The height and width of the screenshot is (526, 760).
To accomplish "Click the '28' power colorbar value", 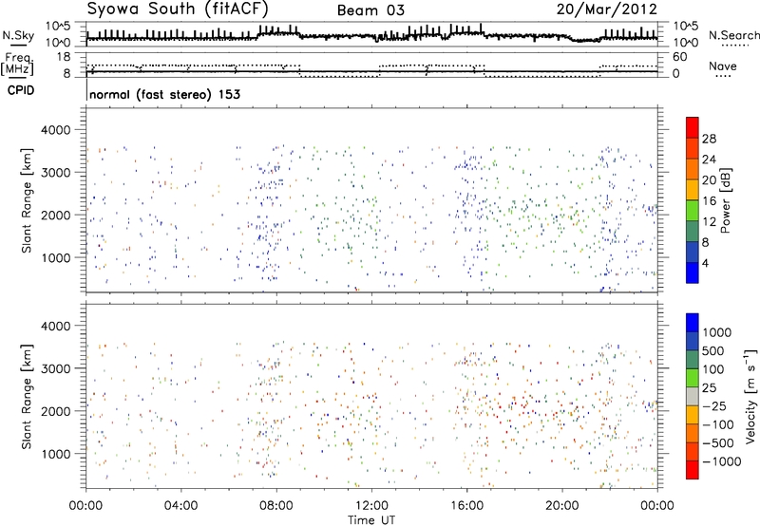I will tap(709, 139).
